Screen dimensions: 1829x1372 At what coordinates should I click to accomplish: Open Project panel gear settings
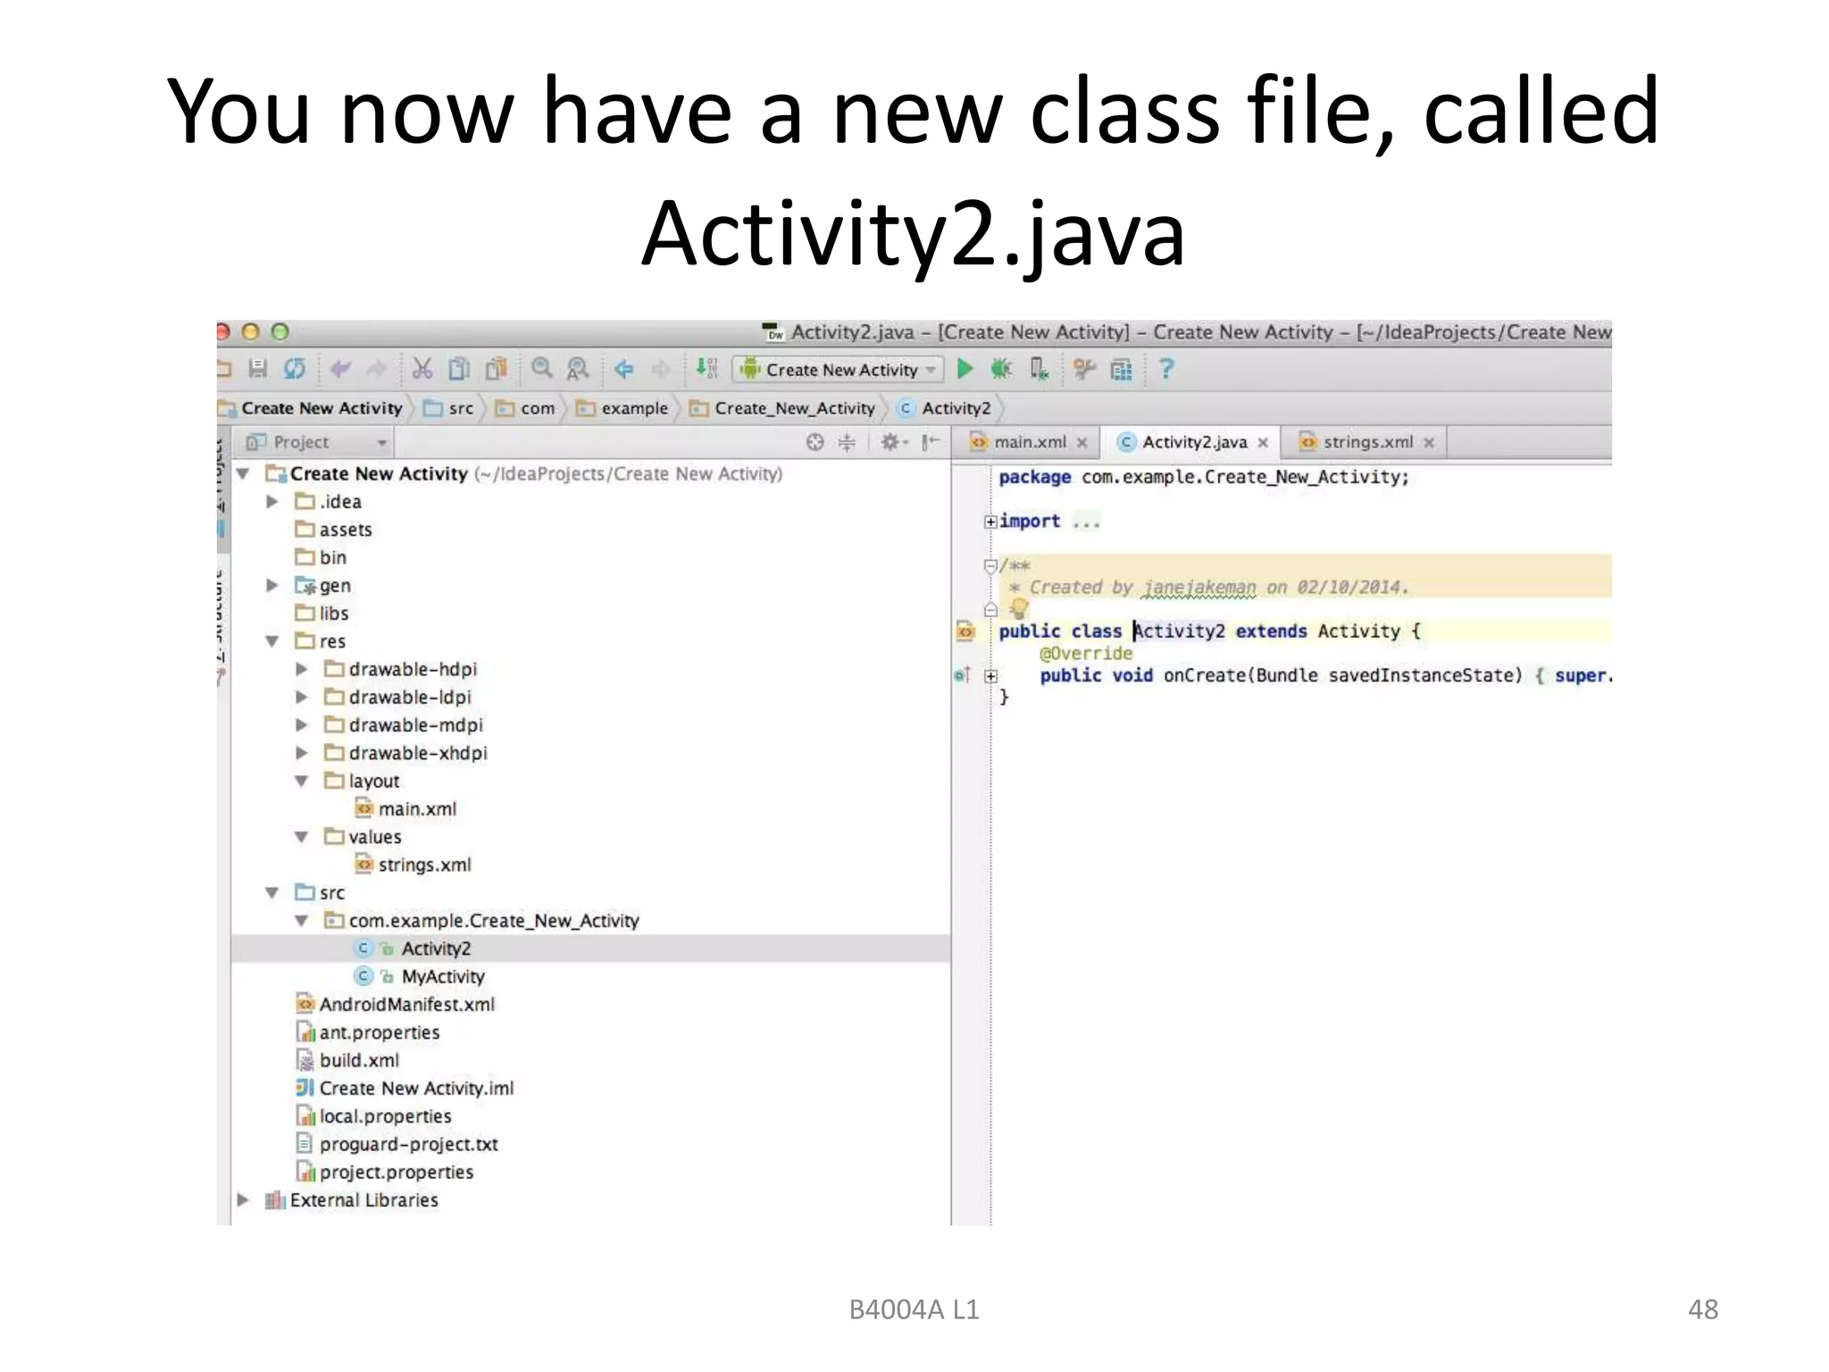(x=892, y=441)
